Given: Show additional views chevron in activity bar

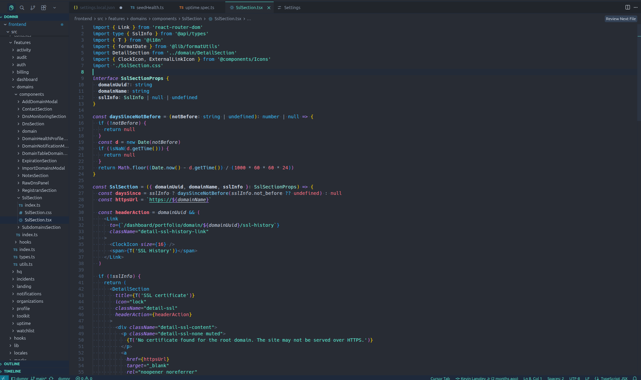Looking at the screenshot, I should pyautogui.click(x=54, y=7).
